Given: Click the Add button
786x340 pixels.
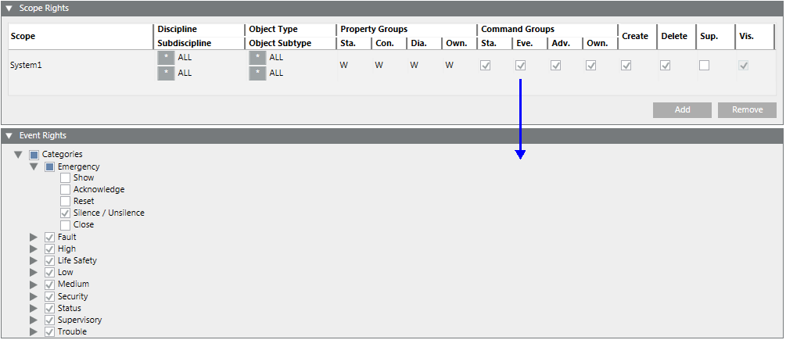Looking at the screenshot, I should click(x=682, y=110).
